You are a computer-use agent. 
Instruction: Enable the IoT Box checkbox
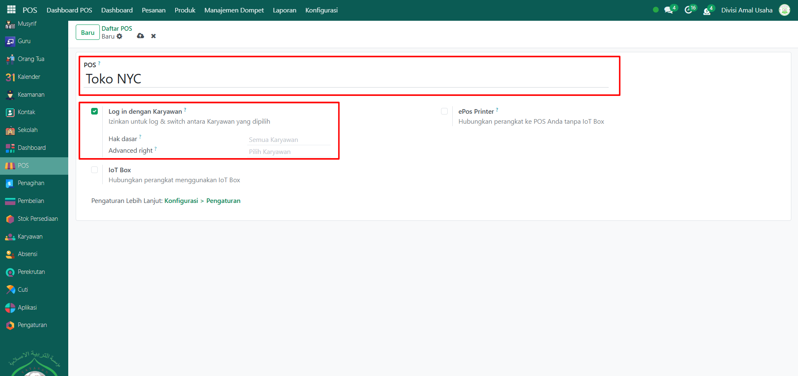coord(94,170)
